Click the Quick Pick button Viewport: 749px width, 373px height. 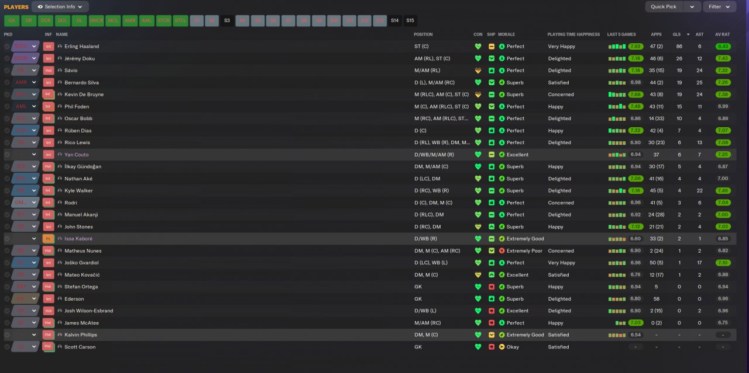[x=664, y=7]
